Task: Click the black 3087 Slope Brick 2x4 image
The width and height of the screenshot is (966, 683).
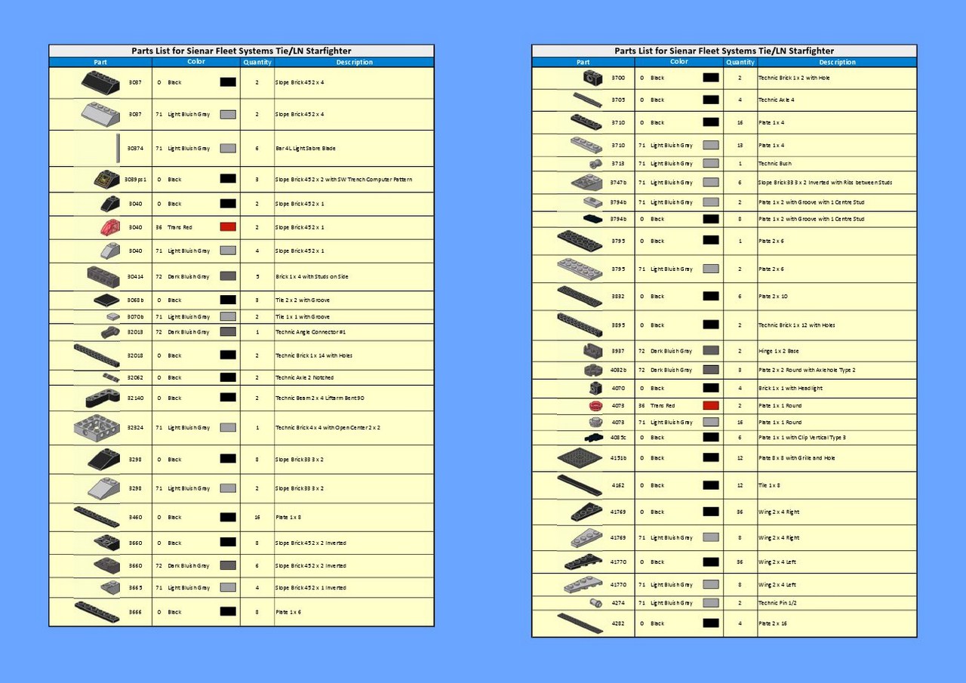Action: [x=100, y=82]
